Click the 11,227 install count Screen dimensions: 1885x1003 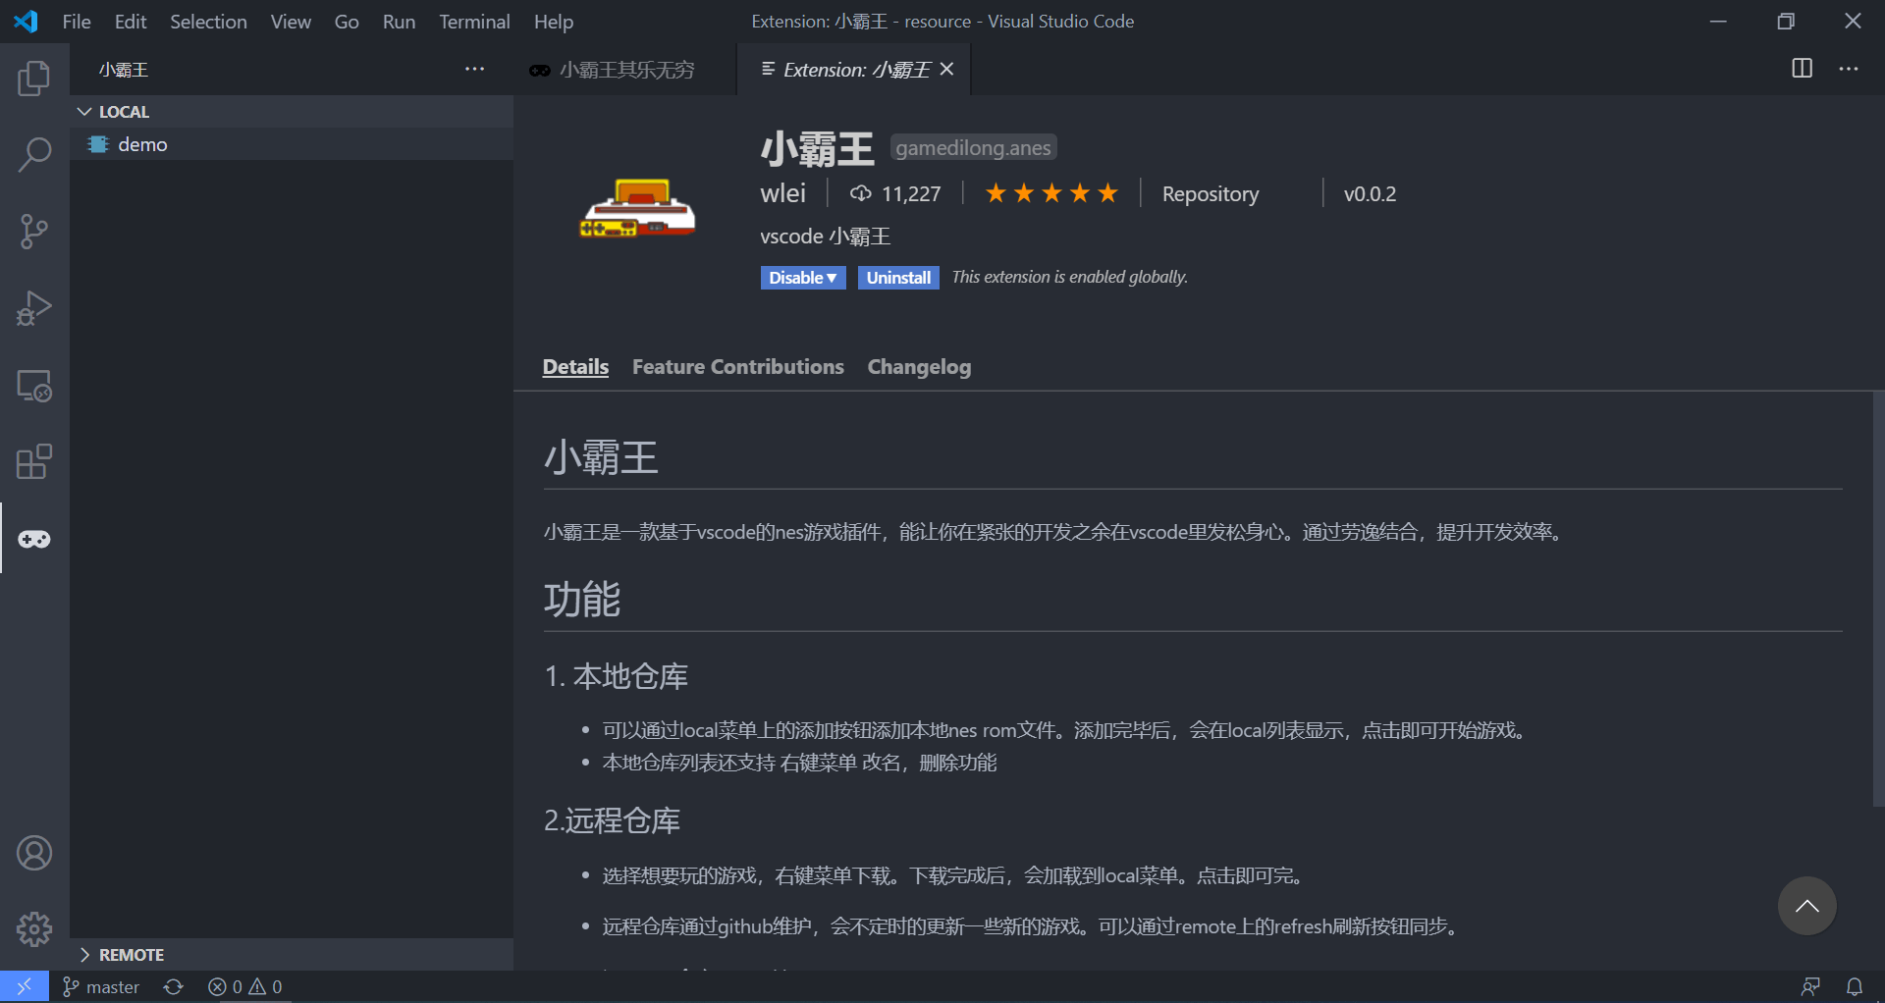(911, 194)
